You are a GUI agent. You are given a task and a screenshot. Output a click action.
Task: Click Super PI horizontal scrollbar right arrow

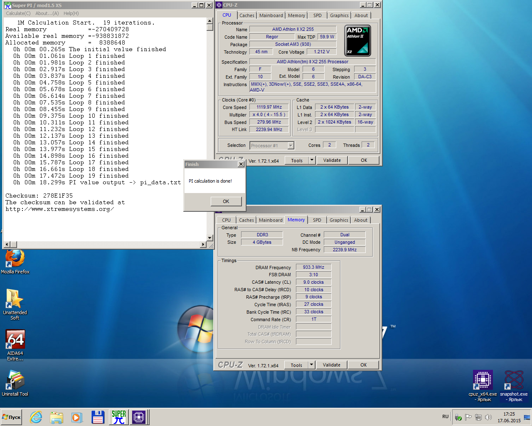[203, 244]
